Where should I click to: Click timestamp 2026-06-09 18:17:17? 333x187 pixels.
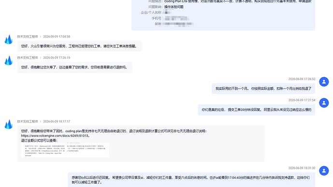57,121
